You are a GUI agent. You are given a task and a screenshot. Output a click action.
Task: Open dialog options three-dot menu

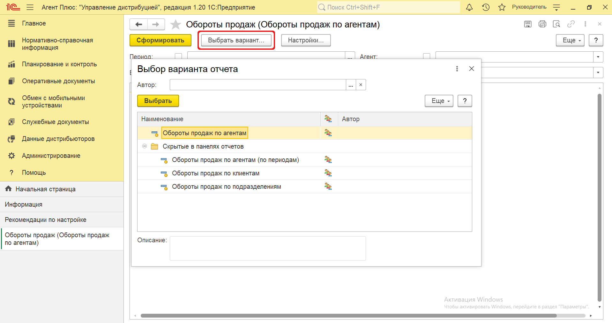457,69
